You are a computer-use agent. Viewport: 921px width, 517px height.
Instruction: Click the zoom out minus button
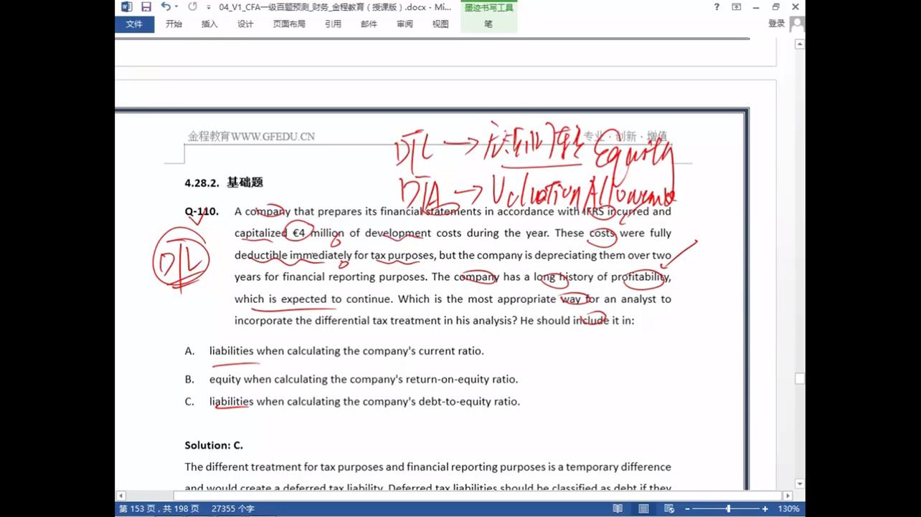687,508
